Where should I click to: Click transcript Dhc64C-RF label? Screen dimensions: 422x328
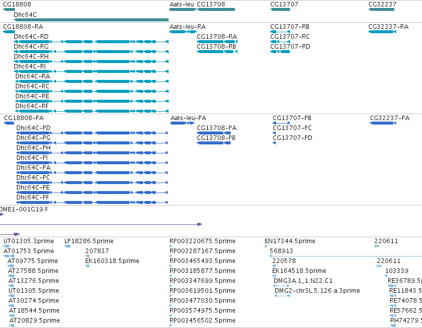pos(32,106)
